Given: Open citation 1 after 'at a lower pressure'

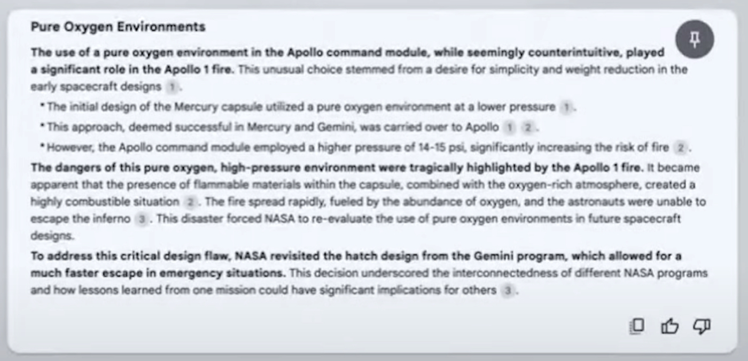Looking at the screenshot, I should tap(565, 107).
